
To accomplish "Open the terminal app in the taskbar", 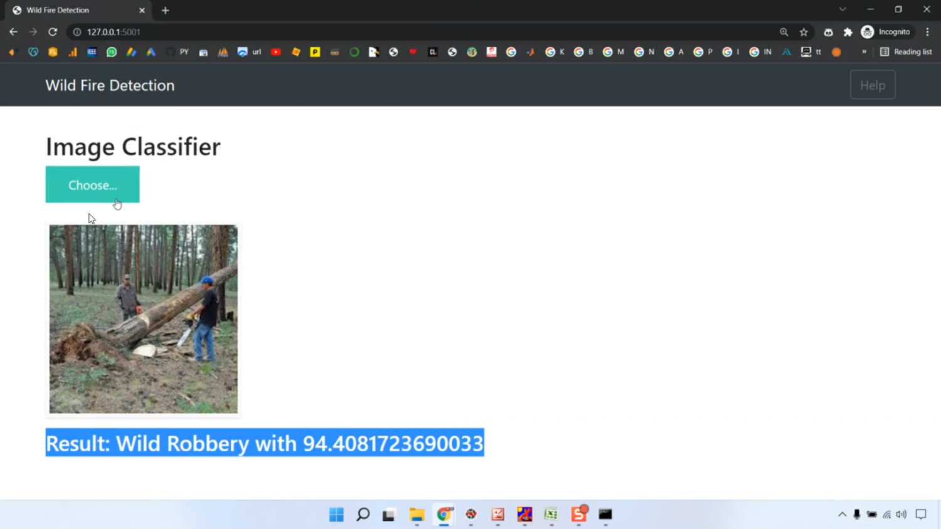I will [605, 515].
